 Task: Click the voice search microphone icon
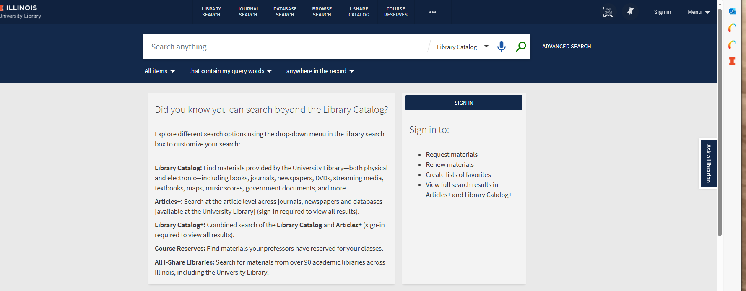pos(501,47)
